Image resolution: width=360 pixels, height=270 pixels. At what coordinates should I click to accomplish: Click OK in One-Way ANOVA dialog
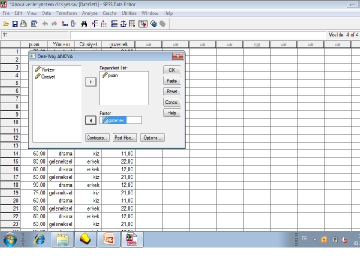click(x=171, y=70)
